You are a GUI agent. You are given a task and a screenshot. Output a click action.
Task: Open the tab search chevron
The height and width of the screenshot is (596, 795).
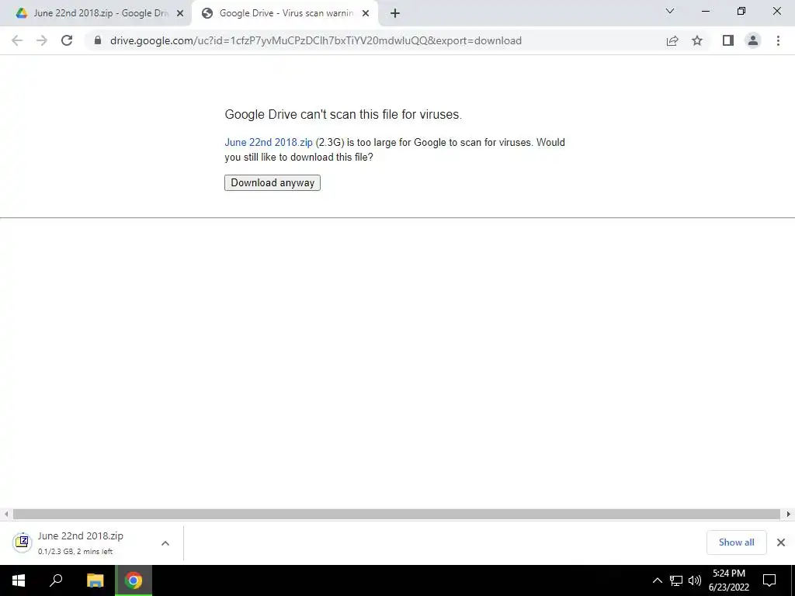tap(670, 11)
